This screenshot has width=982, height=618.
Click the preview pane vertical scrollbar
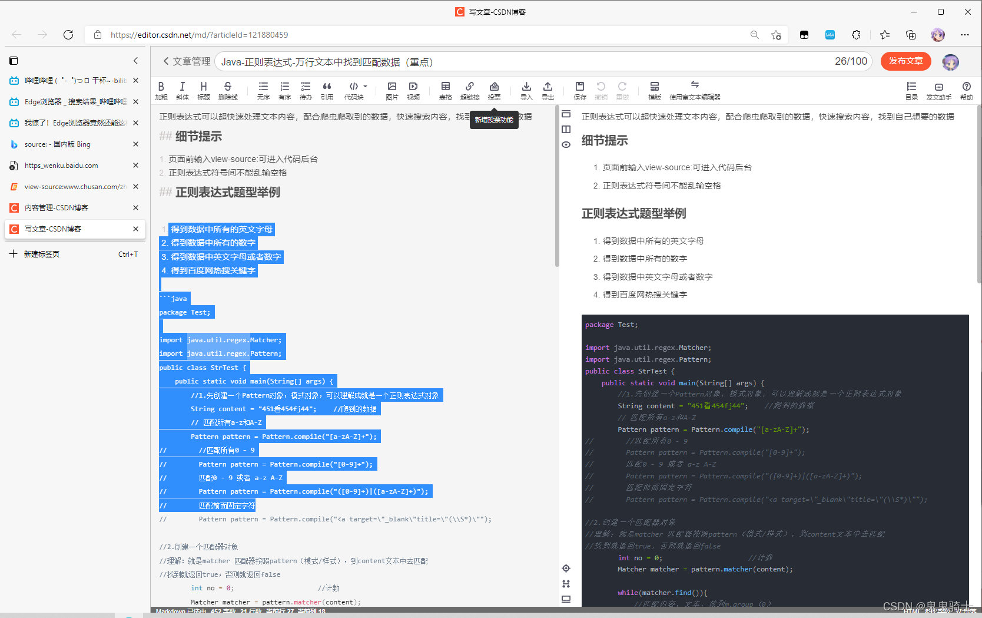(x=978, y=194)
